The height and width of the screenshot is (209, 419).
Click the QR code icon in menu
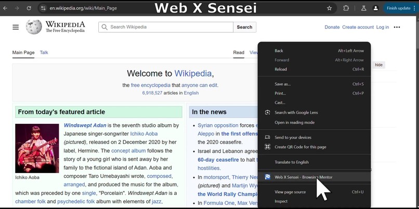coord(267,147)
